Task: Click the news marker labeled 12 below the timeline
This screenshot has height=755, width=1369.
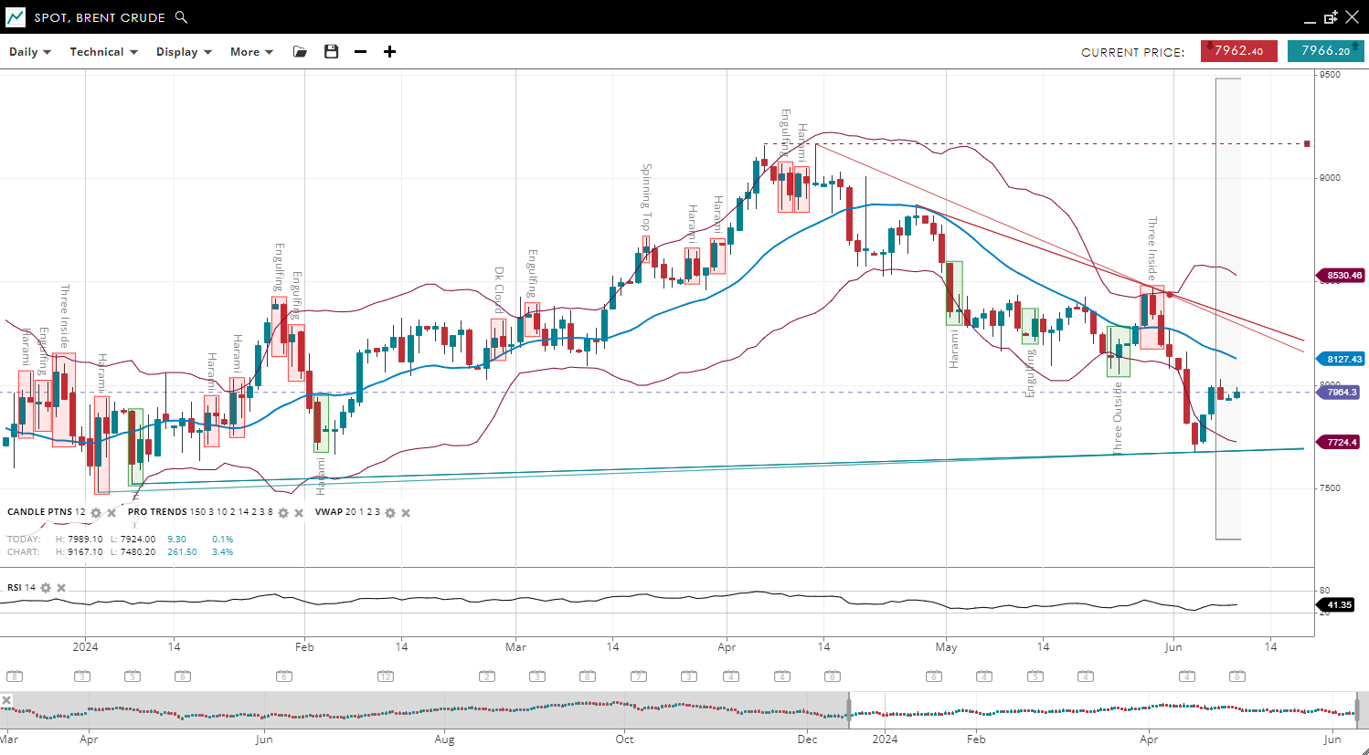Action: tap(385, 676)
